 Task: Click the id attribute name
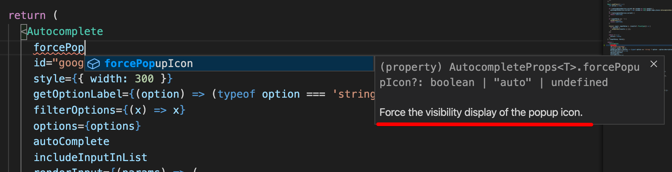(40, 63)
